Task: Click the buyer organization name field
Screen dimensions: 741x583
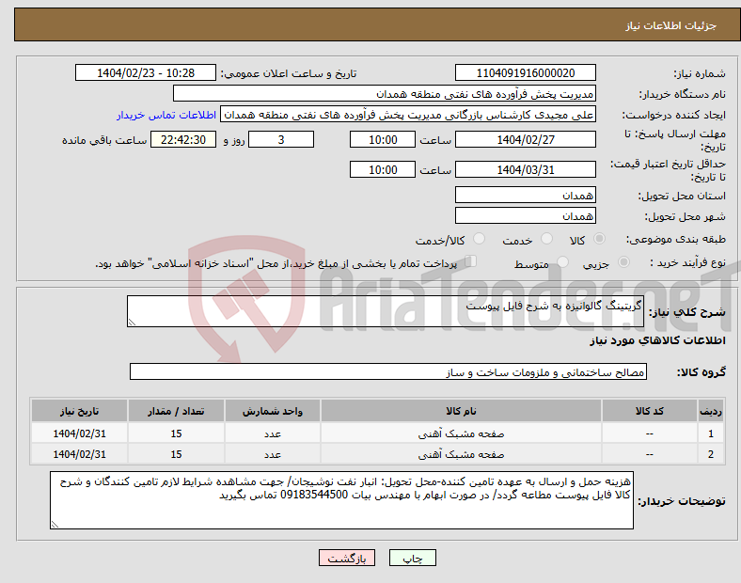Action: point(385,93)
